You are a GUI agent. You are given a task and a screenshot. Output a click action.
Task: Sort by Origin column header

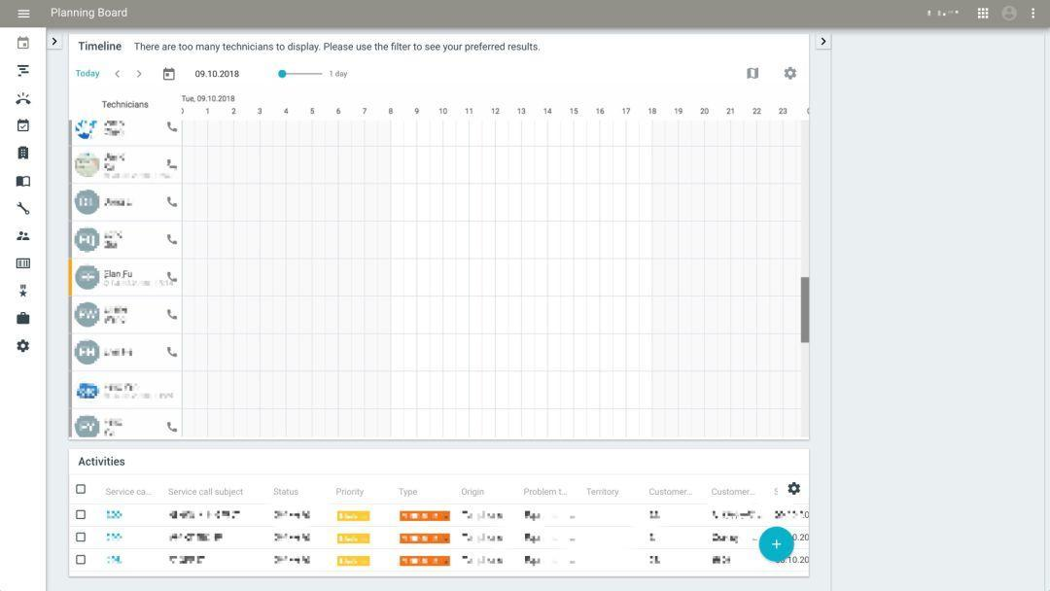click(472, 492)
